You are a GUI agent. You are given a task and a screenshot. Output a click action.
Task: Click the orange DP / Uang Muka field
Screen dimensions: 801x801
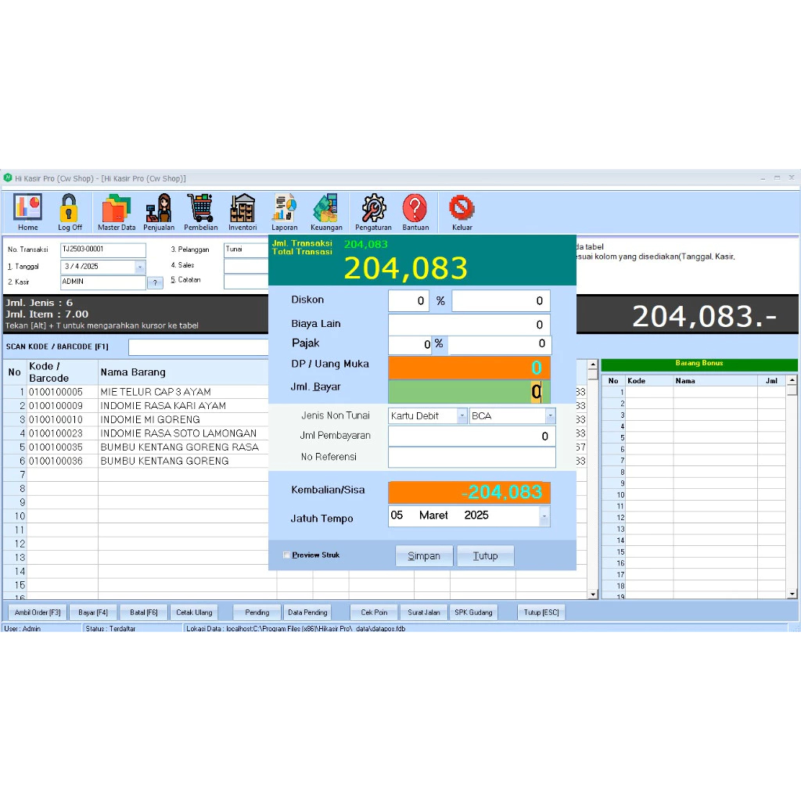point(469,368)
